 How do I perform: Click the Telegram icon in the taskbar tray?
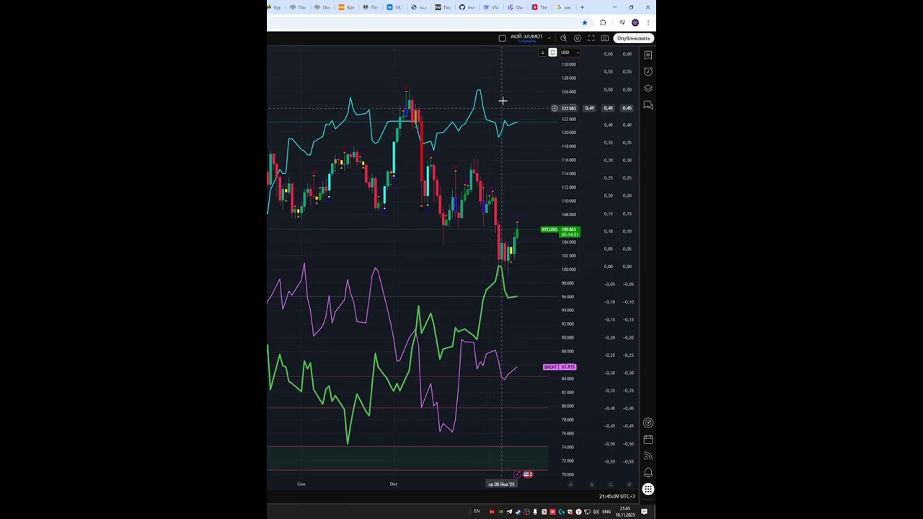(509, 512)
